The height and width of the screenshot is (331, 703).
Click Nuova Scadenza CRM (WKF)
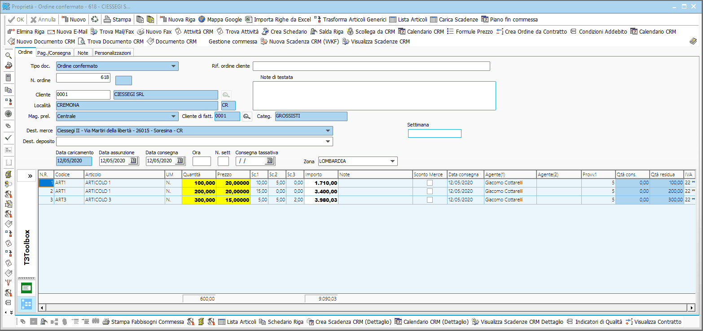pos(299,42)
